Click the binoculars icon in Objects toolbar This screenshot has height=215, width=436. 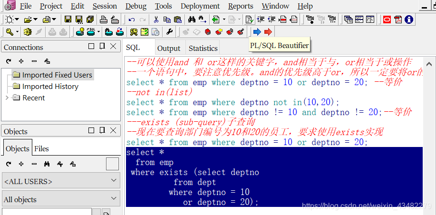(47, 164)
